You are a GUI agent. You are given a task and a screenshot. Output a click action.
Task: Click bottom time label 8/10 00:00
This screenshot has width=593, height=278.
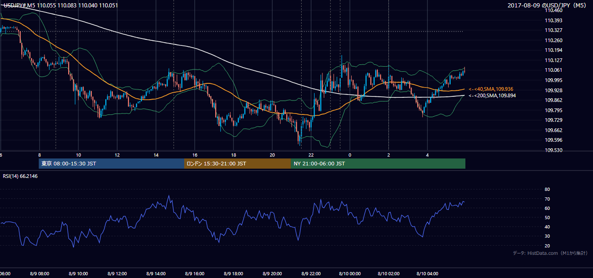pos(350,274)
